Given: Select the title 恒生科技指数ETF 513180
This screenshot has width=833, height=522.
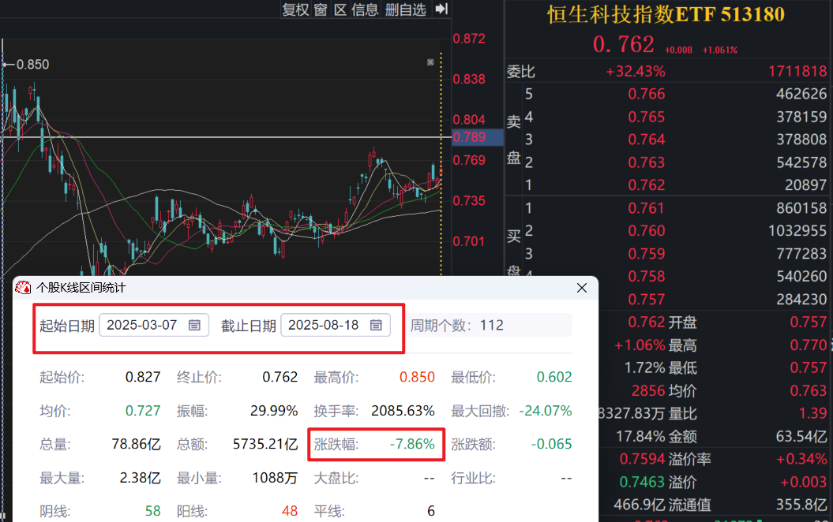Looking at the screenshot, I should (x=666, y=15).
